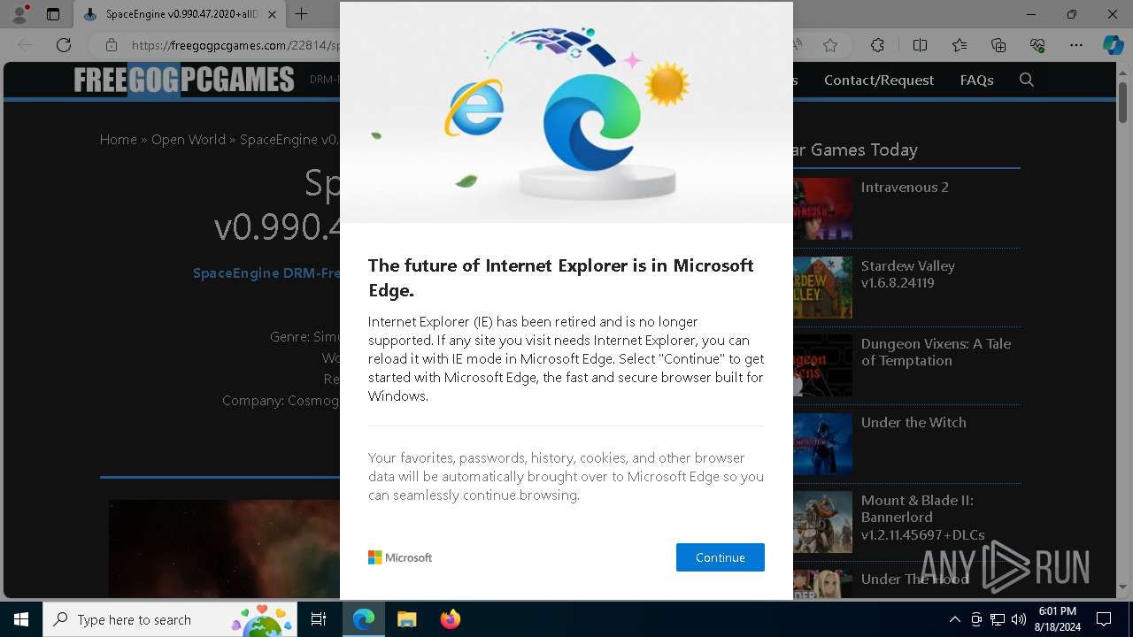Launch Firefox from the taskbar
Viewport: 1133px width, 637px height.
click(450, 619)
